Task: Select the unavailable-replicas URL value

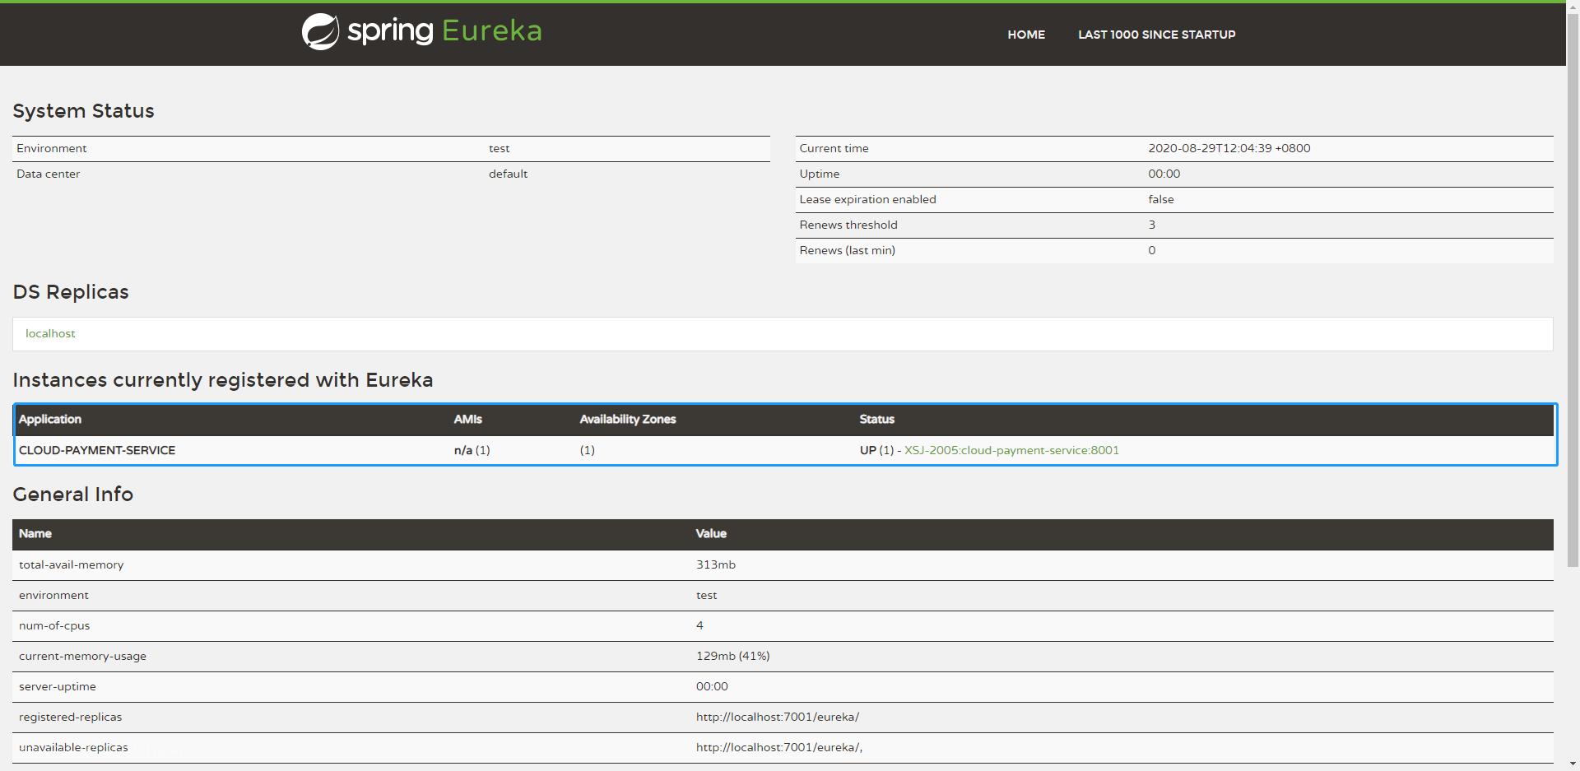Action: [779, 747]
